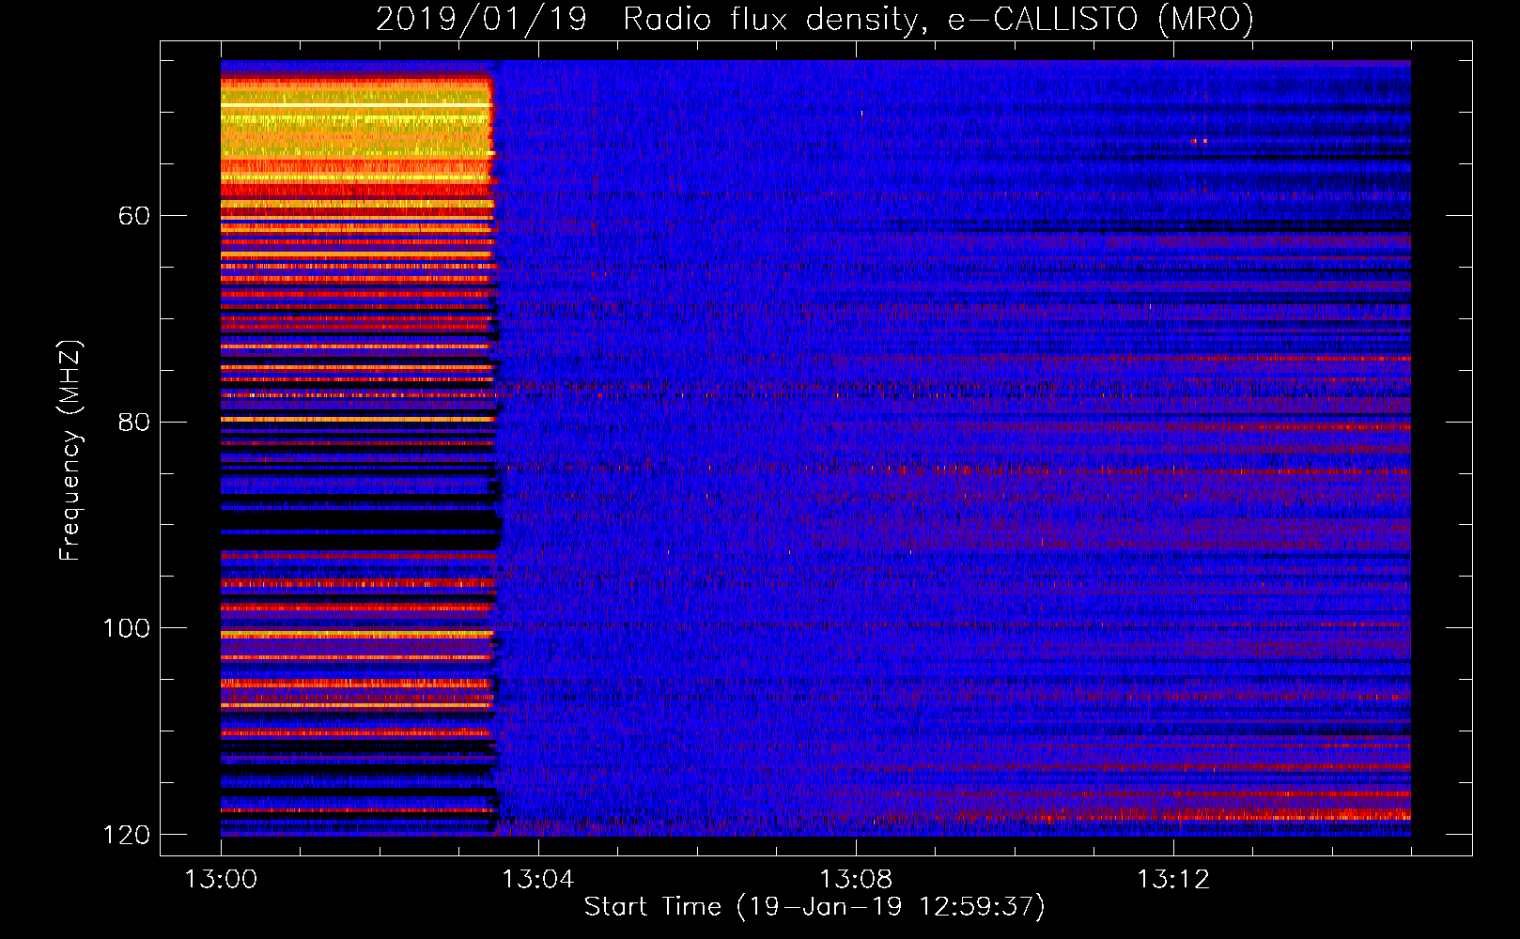Click the 100 frequency tick label
Viewport: 1520px width, 939px height.
click(127, 628)
